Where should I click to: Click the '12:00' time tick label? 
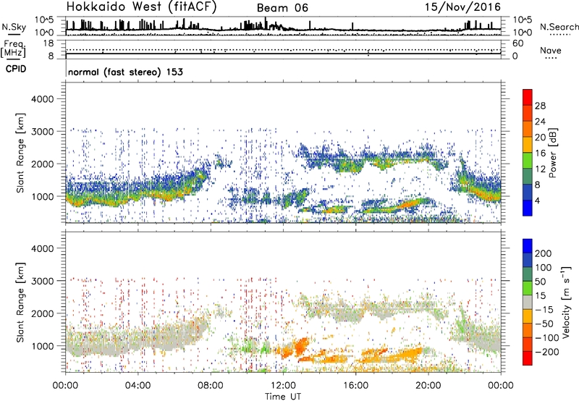click(x=283, y=386)
